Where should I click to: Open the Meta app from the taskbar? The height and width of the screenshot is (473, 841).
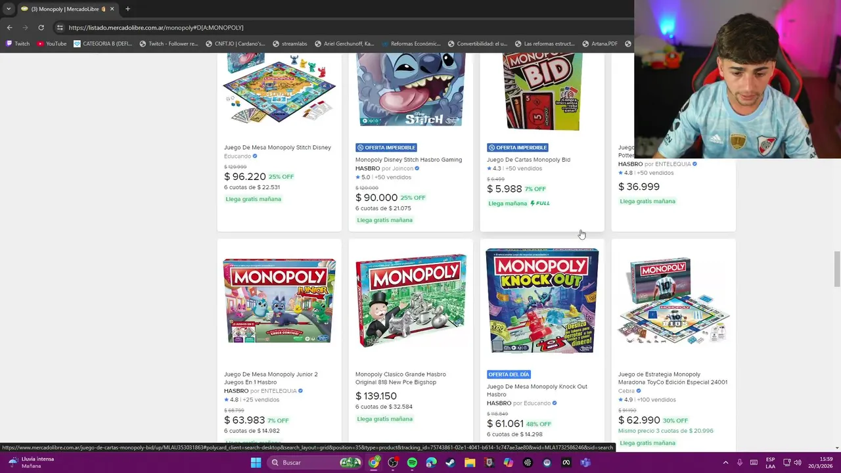coord(566,462)
